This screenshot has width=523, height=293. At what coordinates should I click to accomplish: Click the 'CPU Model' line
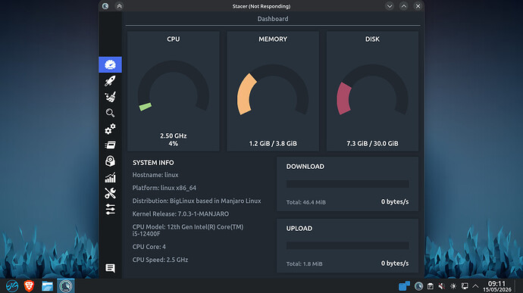tap(188, 230)
